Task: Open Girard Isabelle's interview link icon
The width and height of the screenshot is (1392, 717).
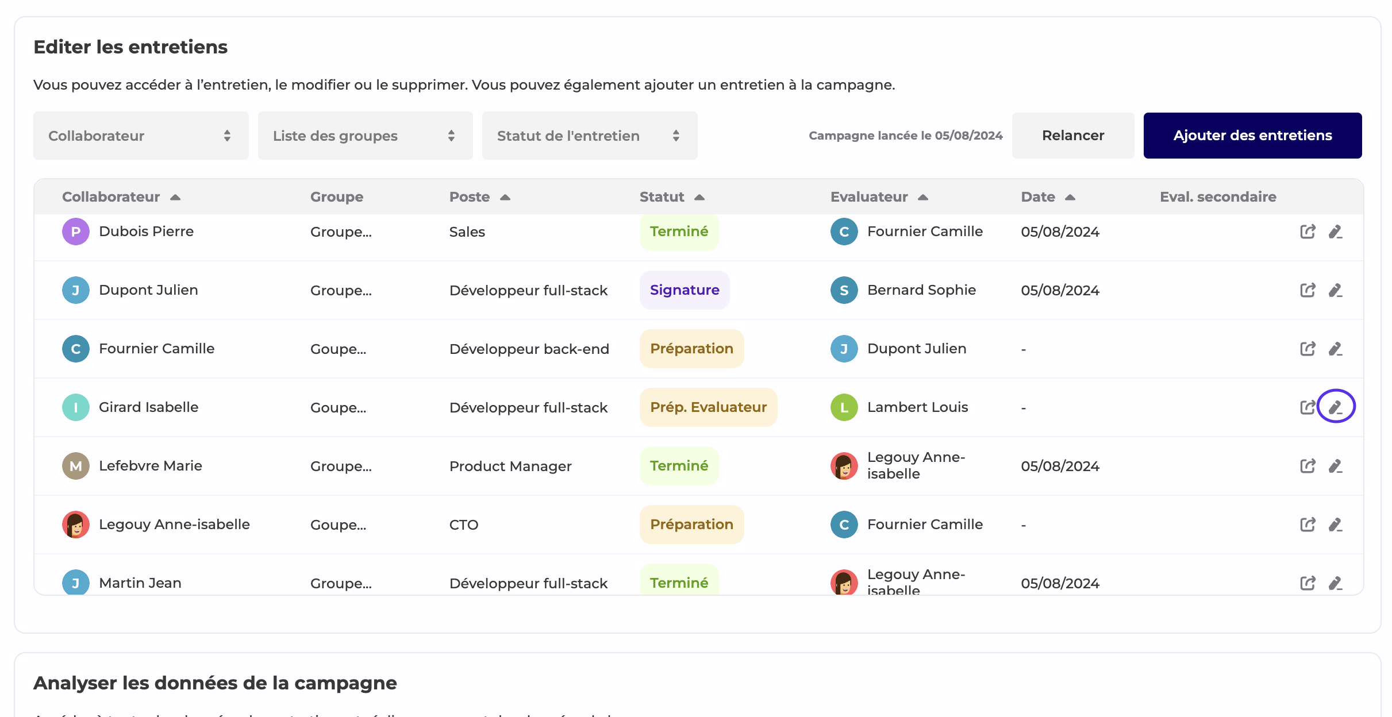Action: [x=1308, y=407]
